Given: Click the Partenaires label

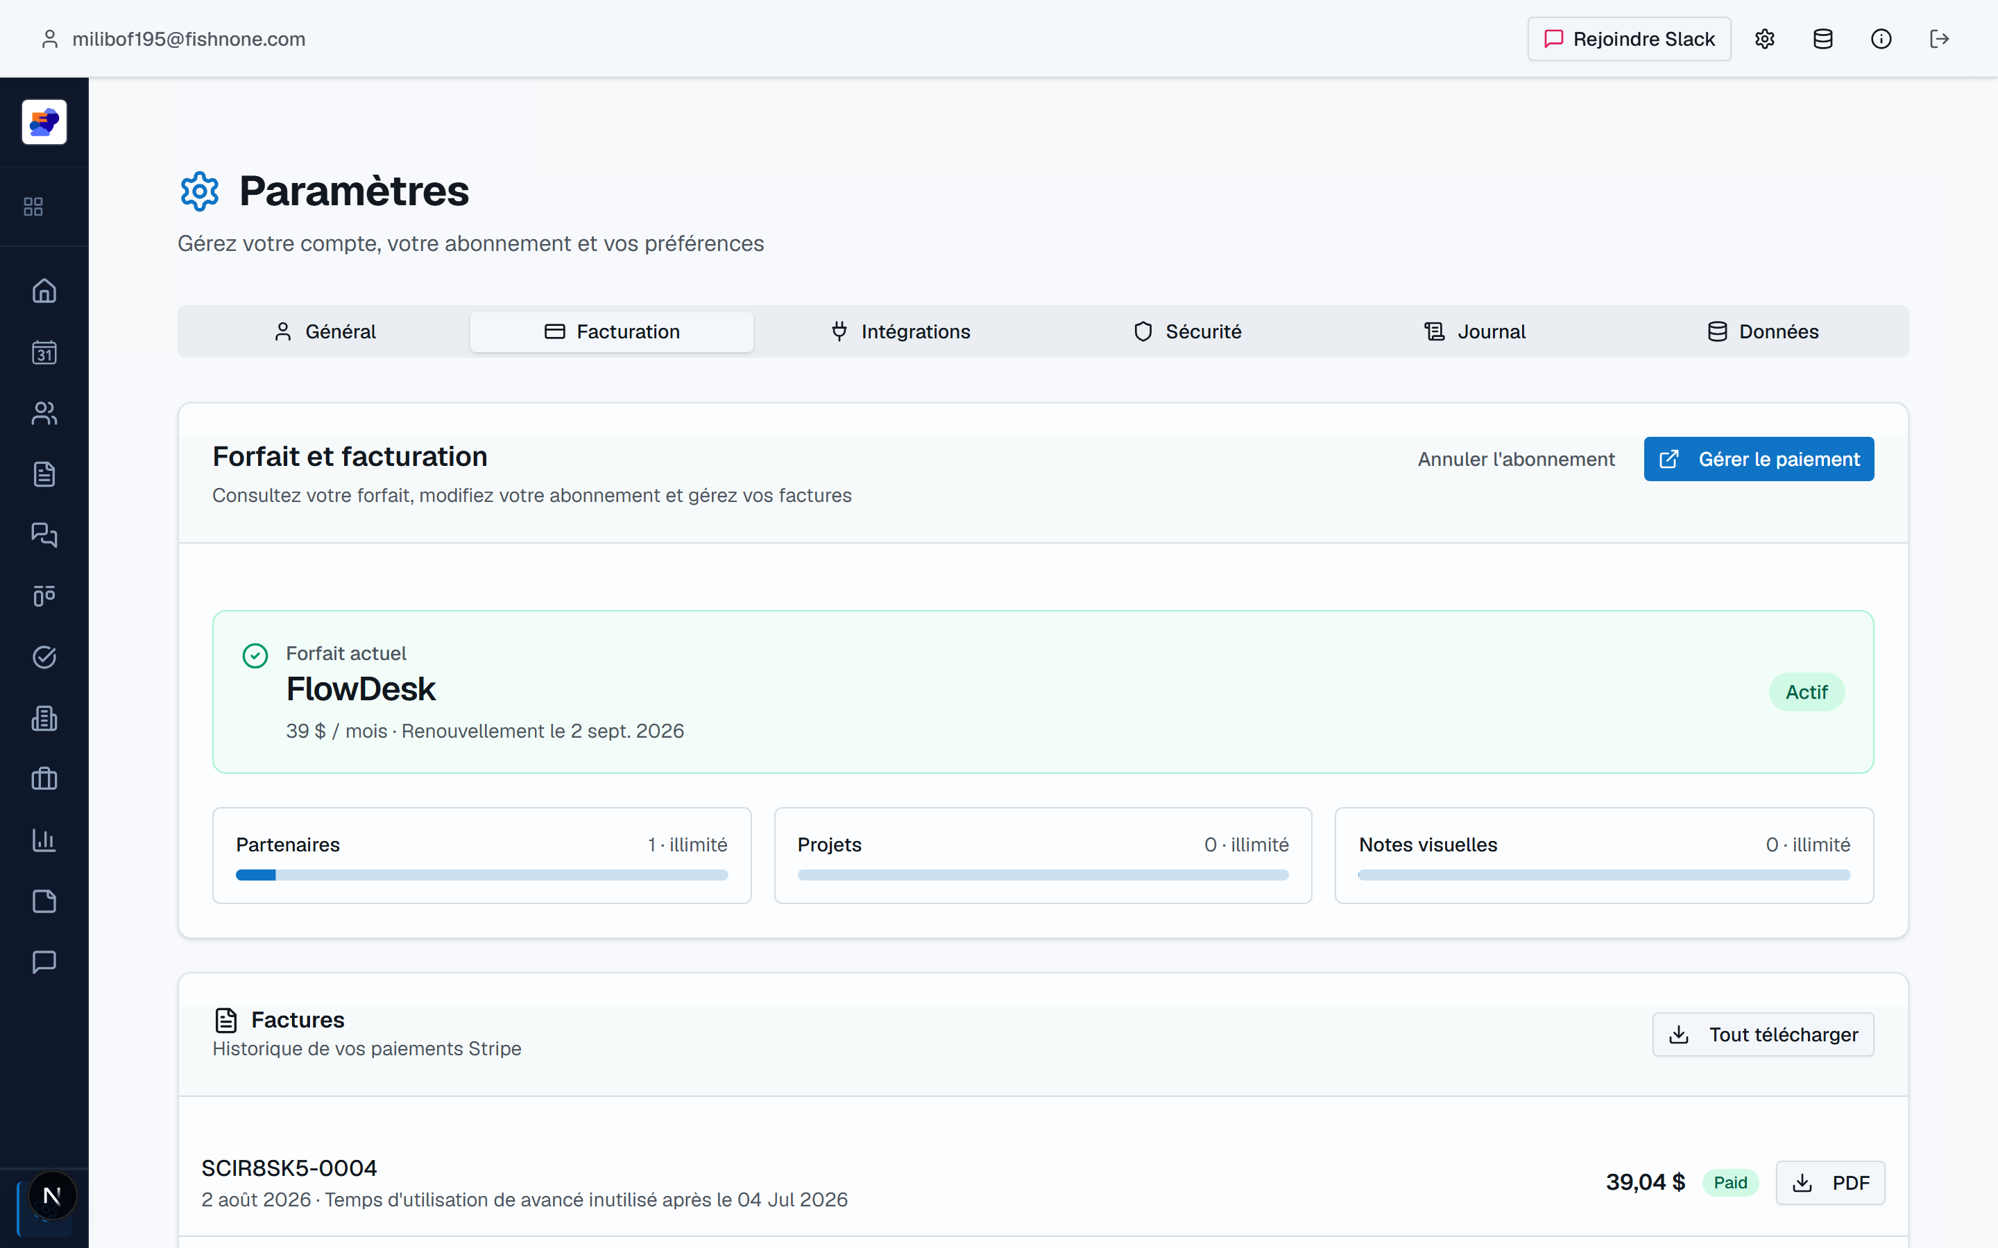Looking at the screenshot, I should click(288, 845).
